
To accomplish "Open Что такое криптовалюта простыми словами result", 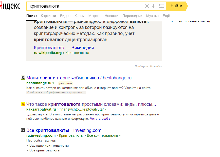I will (91, 104).
